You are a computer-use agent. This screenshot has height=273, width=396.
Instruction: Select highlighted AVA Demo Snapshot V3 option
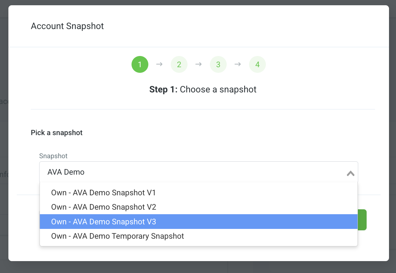click(198, 222)
